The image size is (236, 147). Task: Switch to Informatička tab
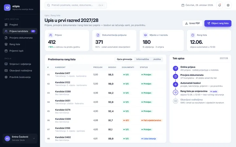pyautogui.click(x=143, y=59)
